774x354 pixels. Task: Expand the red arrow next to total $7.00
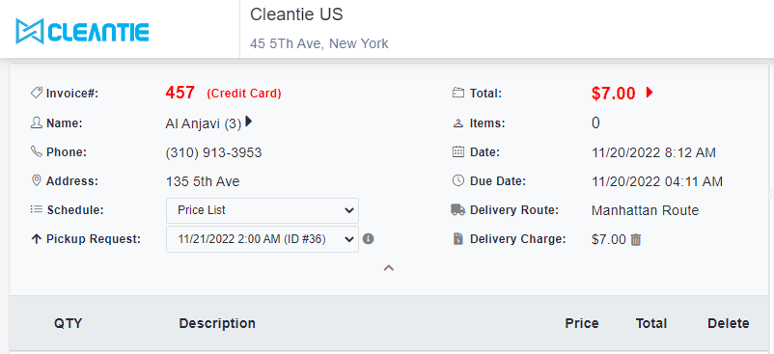click(650, 93)
